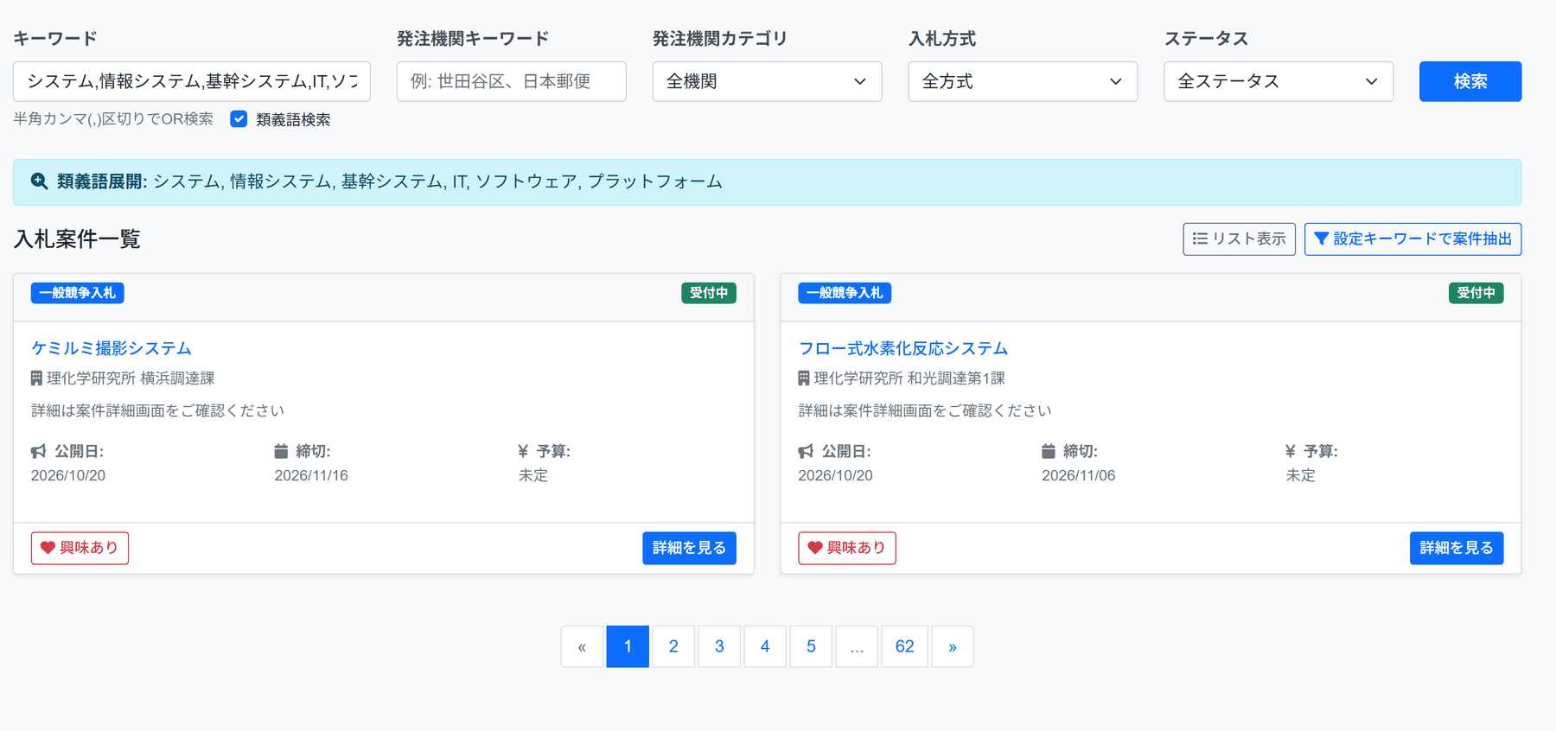
Task: Click the blue 検索 button
Action: tap(1470, 81)
